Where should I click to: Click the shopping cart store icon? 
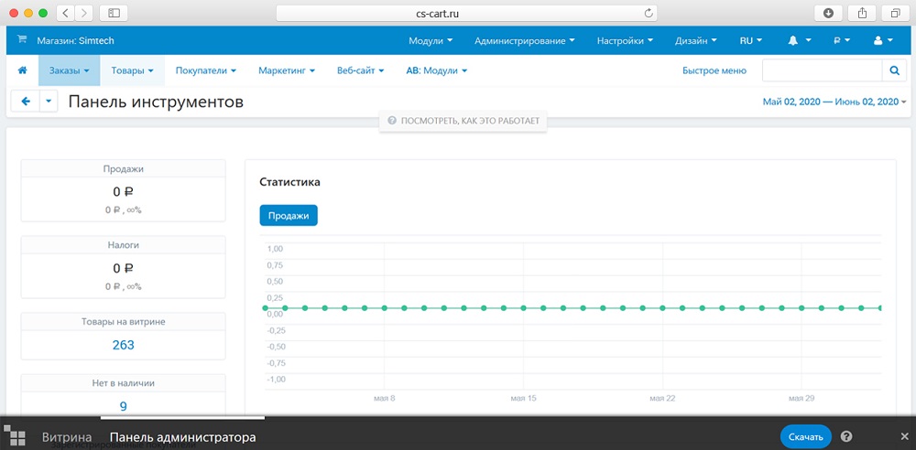click(x=22, y=40)
